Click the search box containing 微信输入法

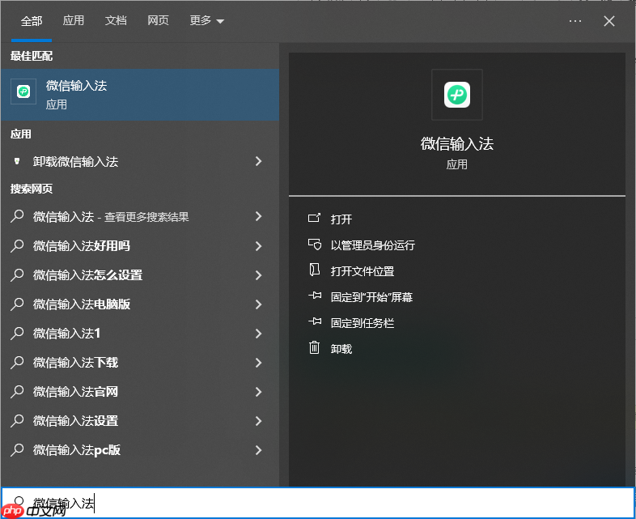coord(318,503)
